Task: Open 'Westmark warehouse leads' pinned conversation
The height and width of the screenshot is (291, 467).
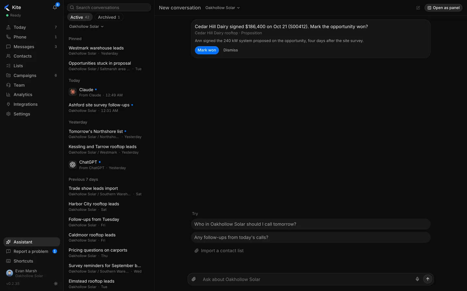Action: pos(108,50)
